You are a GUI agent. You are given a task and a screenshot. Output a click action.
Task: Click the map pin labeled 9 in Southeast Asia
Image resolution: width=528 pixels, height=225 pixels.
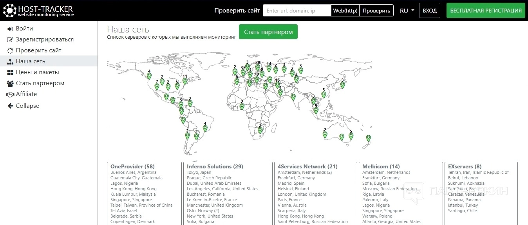316,111
